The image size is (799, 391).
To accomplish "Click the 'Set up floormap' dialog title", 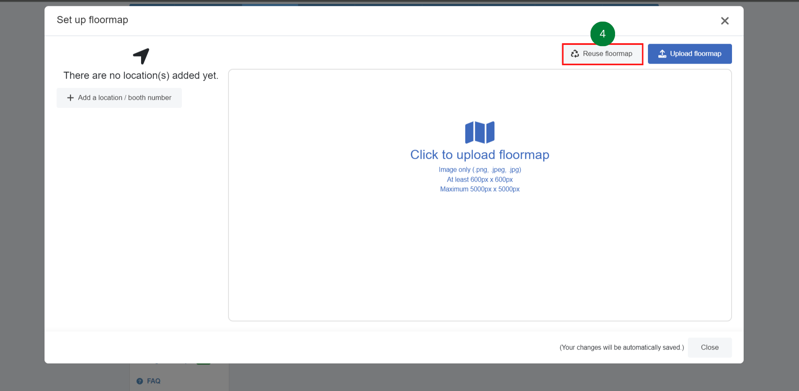I will click(x=92, y=20).
